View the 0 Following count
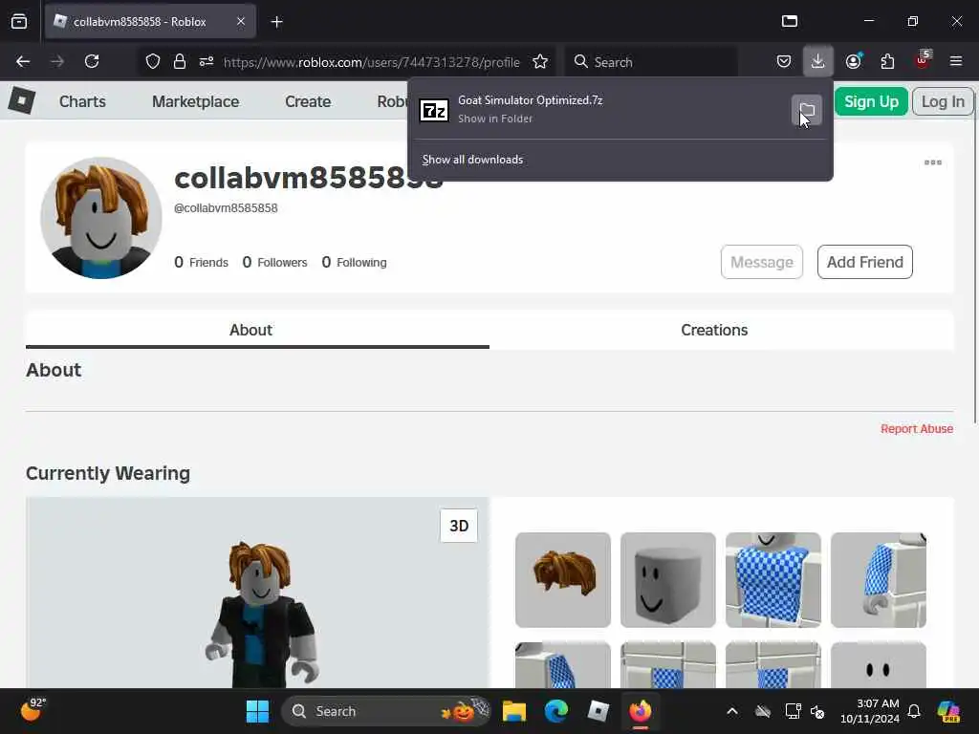 tap(354, 262)
